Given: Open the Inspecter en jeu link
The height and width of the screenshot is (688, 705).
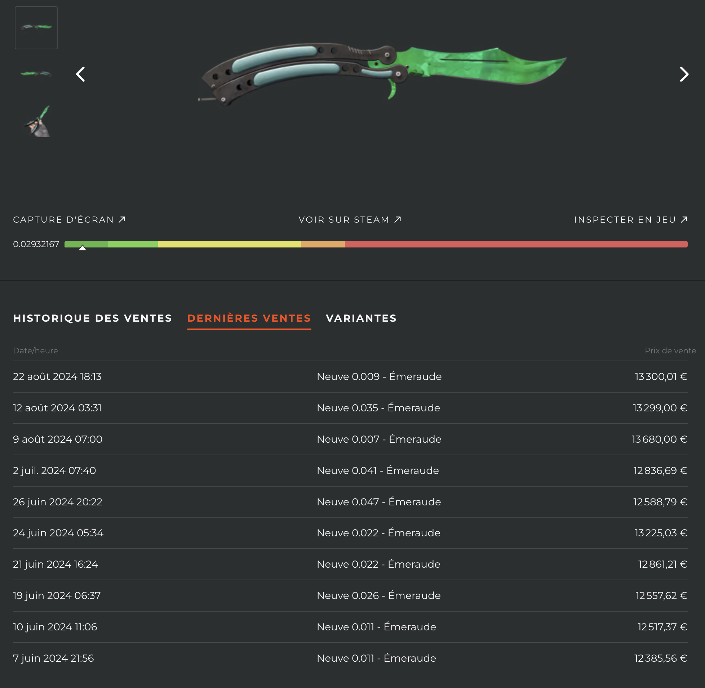Looking at the screenshot, I should click(x=625, y=220).
